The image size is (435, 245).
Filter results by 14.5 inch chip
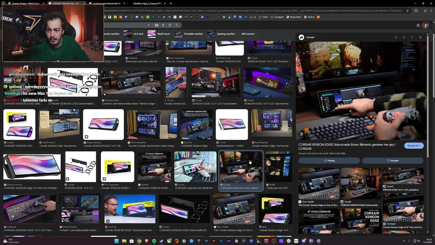[x=134, y=34]
